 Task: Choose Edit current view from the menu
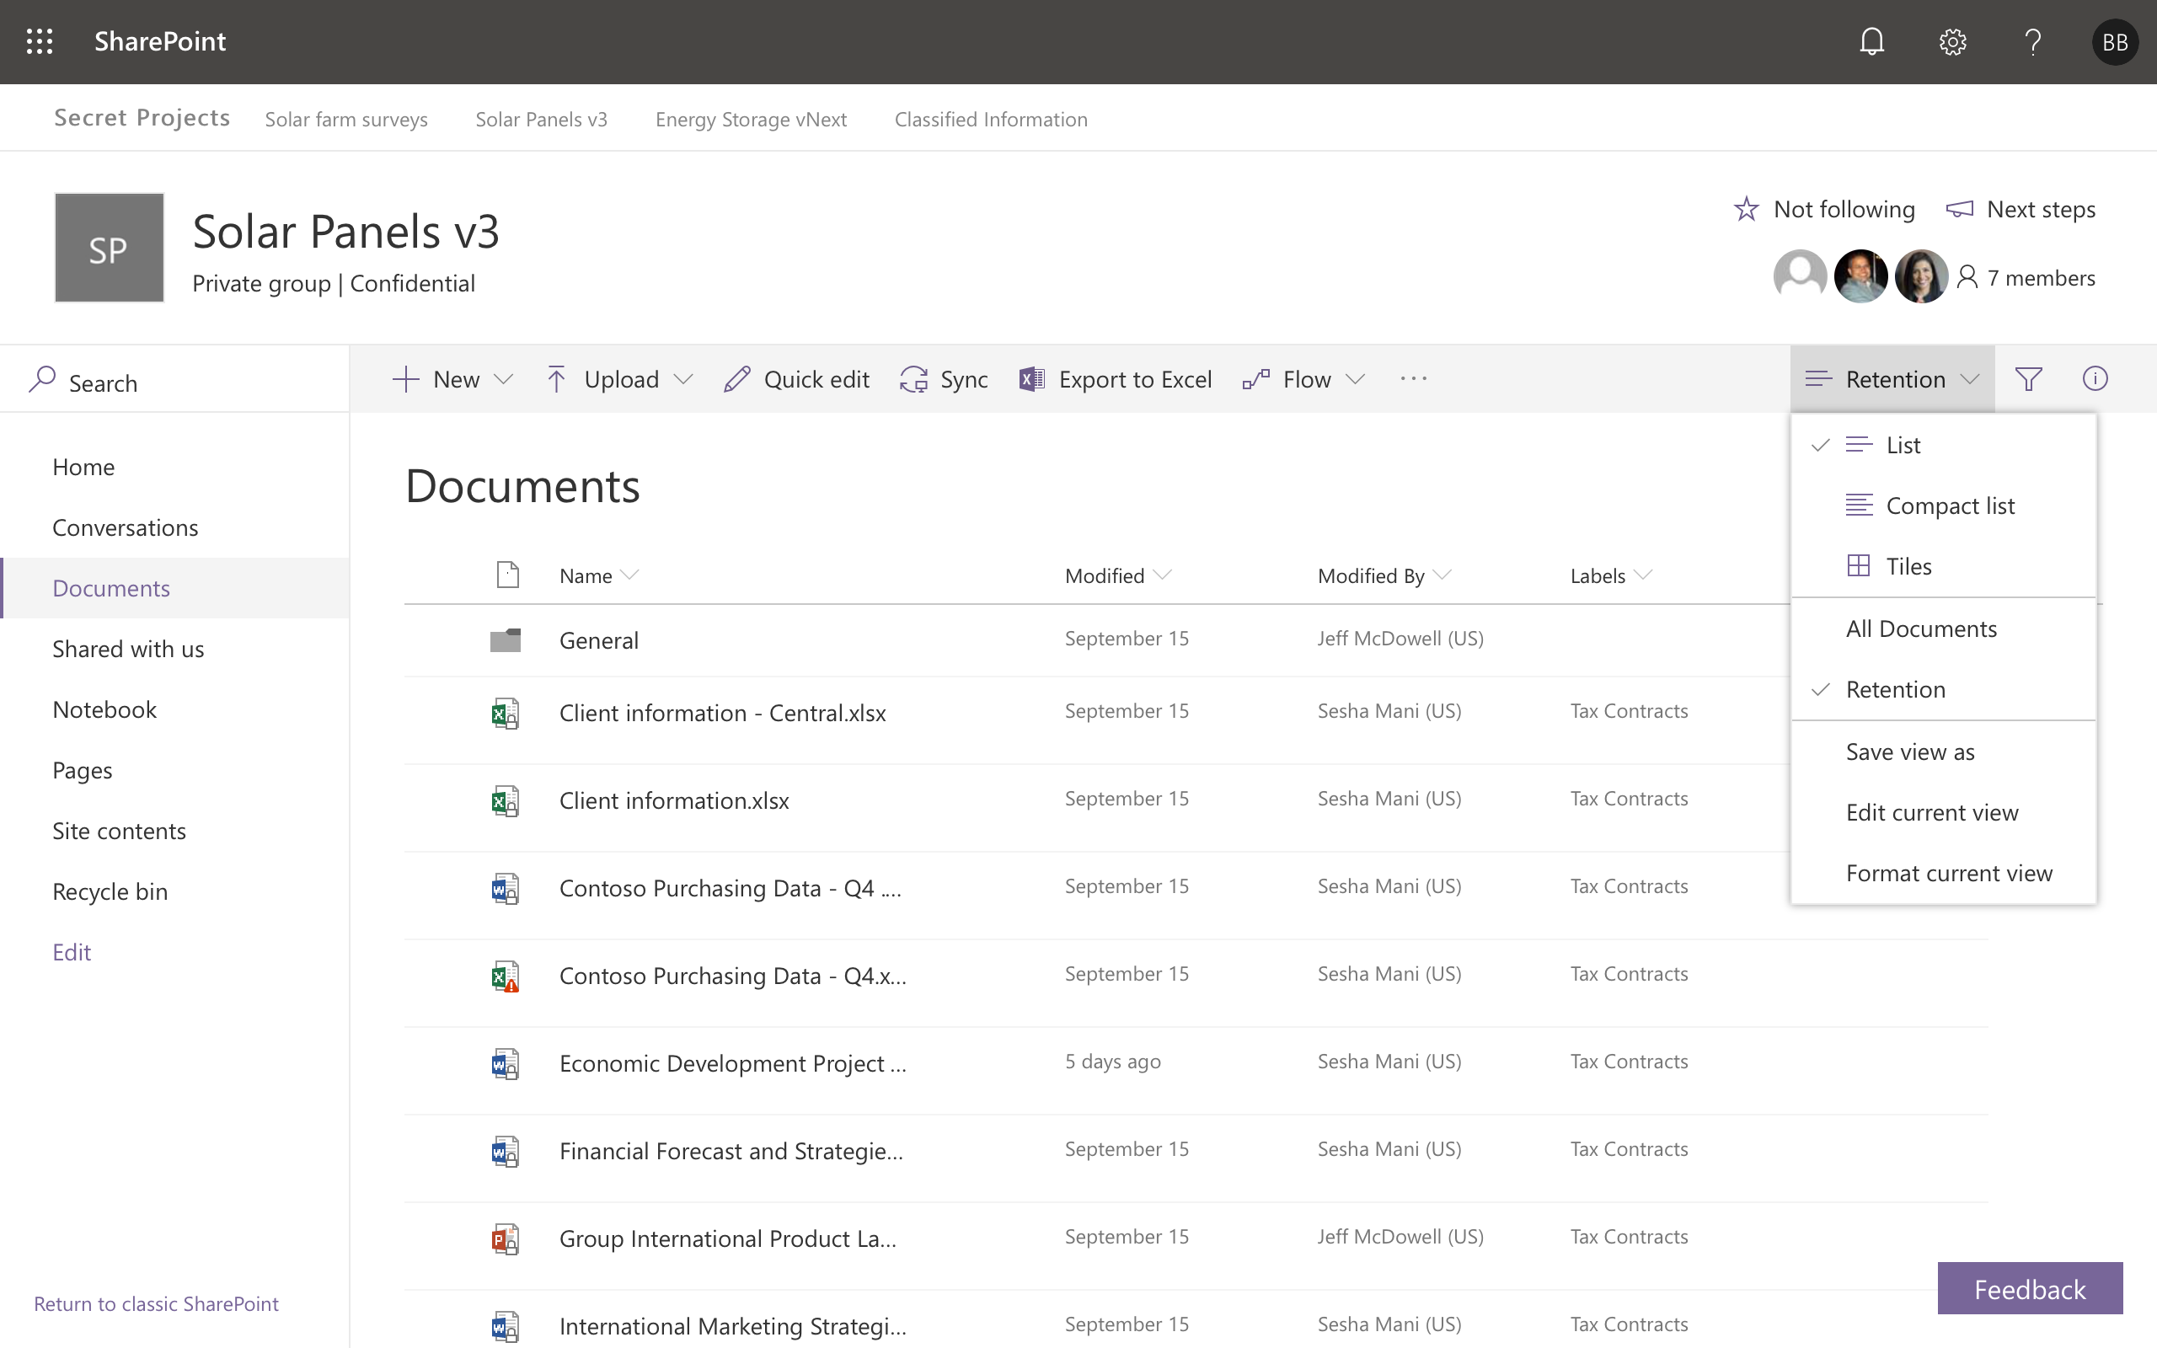1931,811
